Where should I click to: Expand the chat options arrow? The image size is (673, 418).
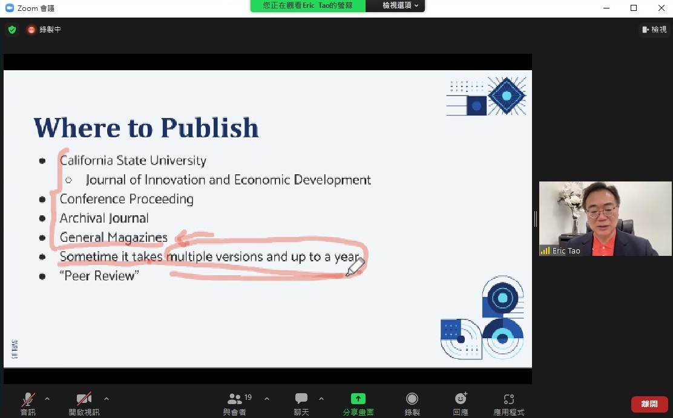pyautogui.click(x=321, y=399)
